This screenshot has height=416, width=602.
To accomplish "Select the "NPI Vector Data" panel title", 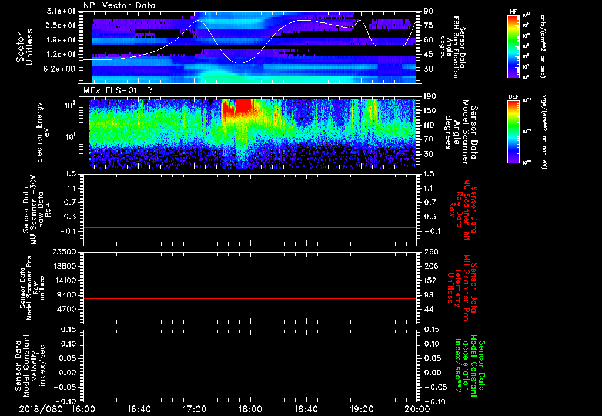I will click(120, 5).
